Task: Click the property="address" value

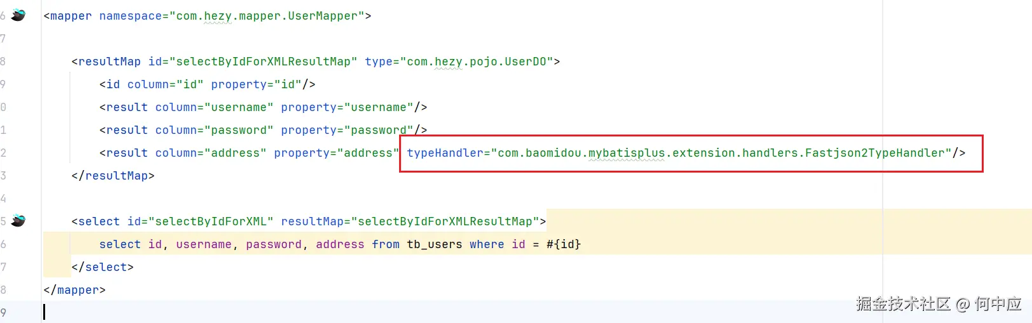Action: (368, 153)
